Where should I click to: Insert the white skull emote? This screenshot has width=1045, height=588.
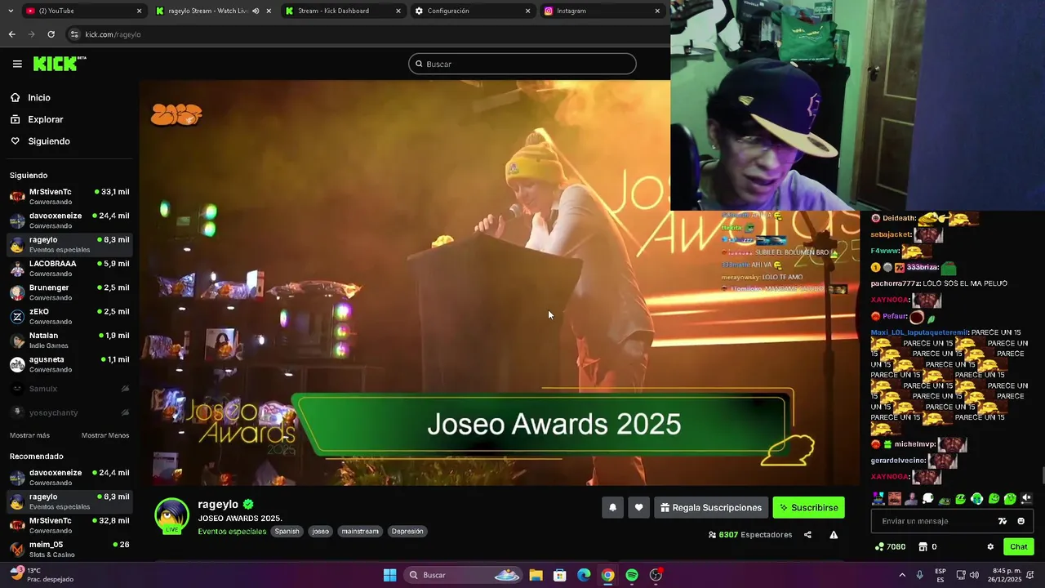point(928,498)
